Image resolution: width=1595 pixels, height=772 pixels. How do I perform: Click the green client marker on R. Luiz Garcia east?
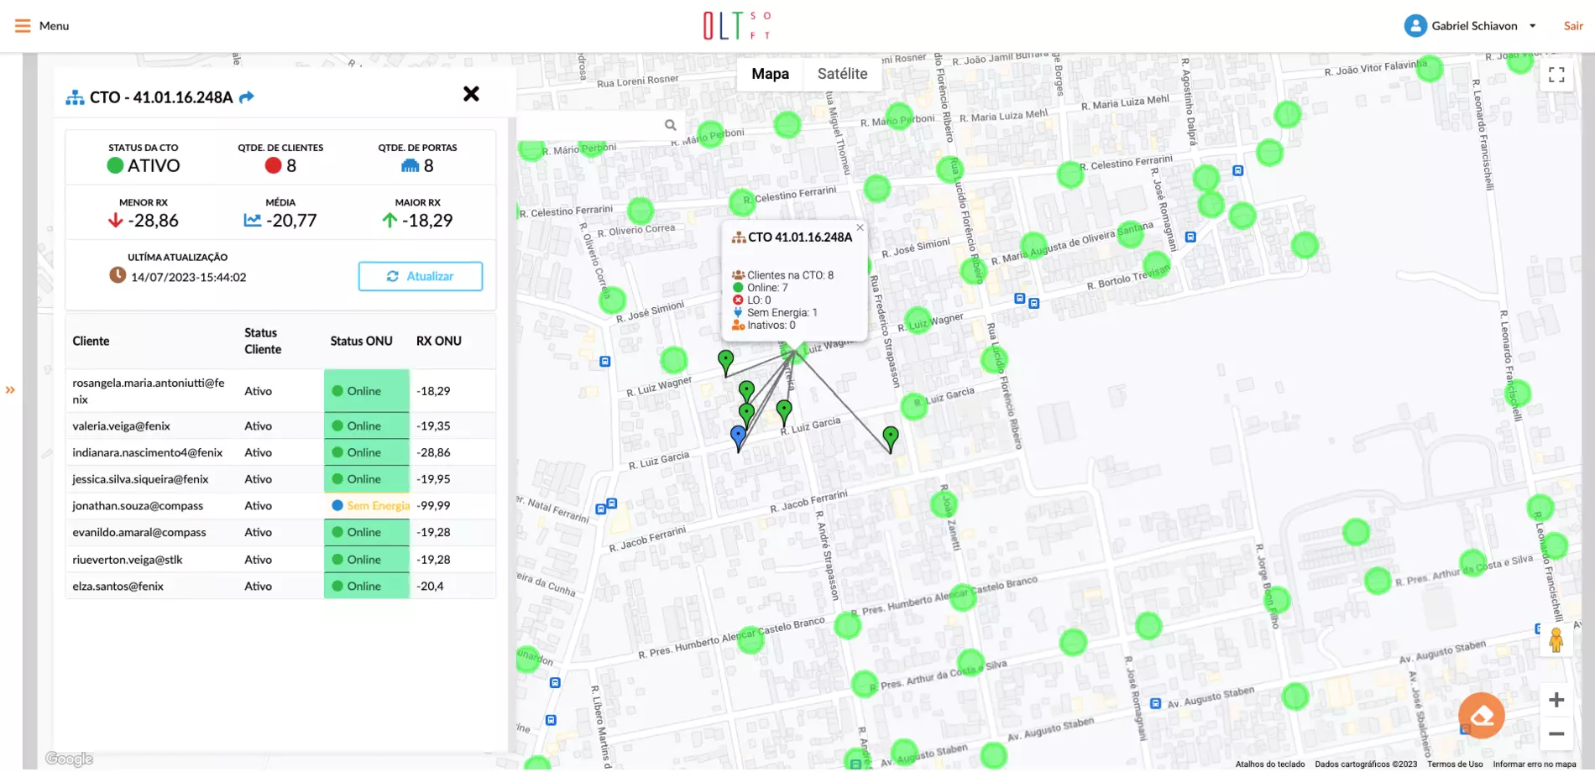point(891,439)
